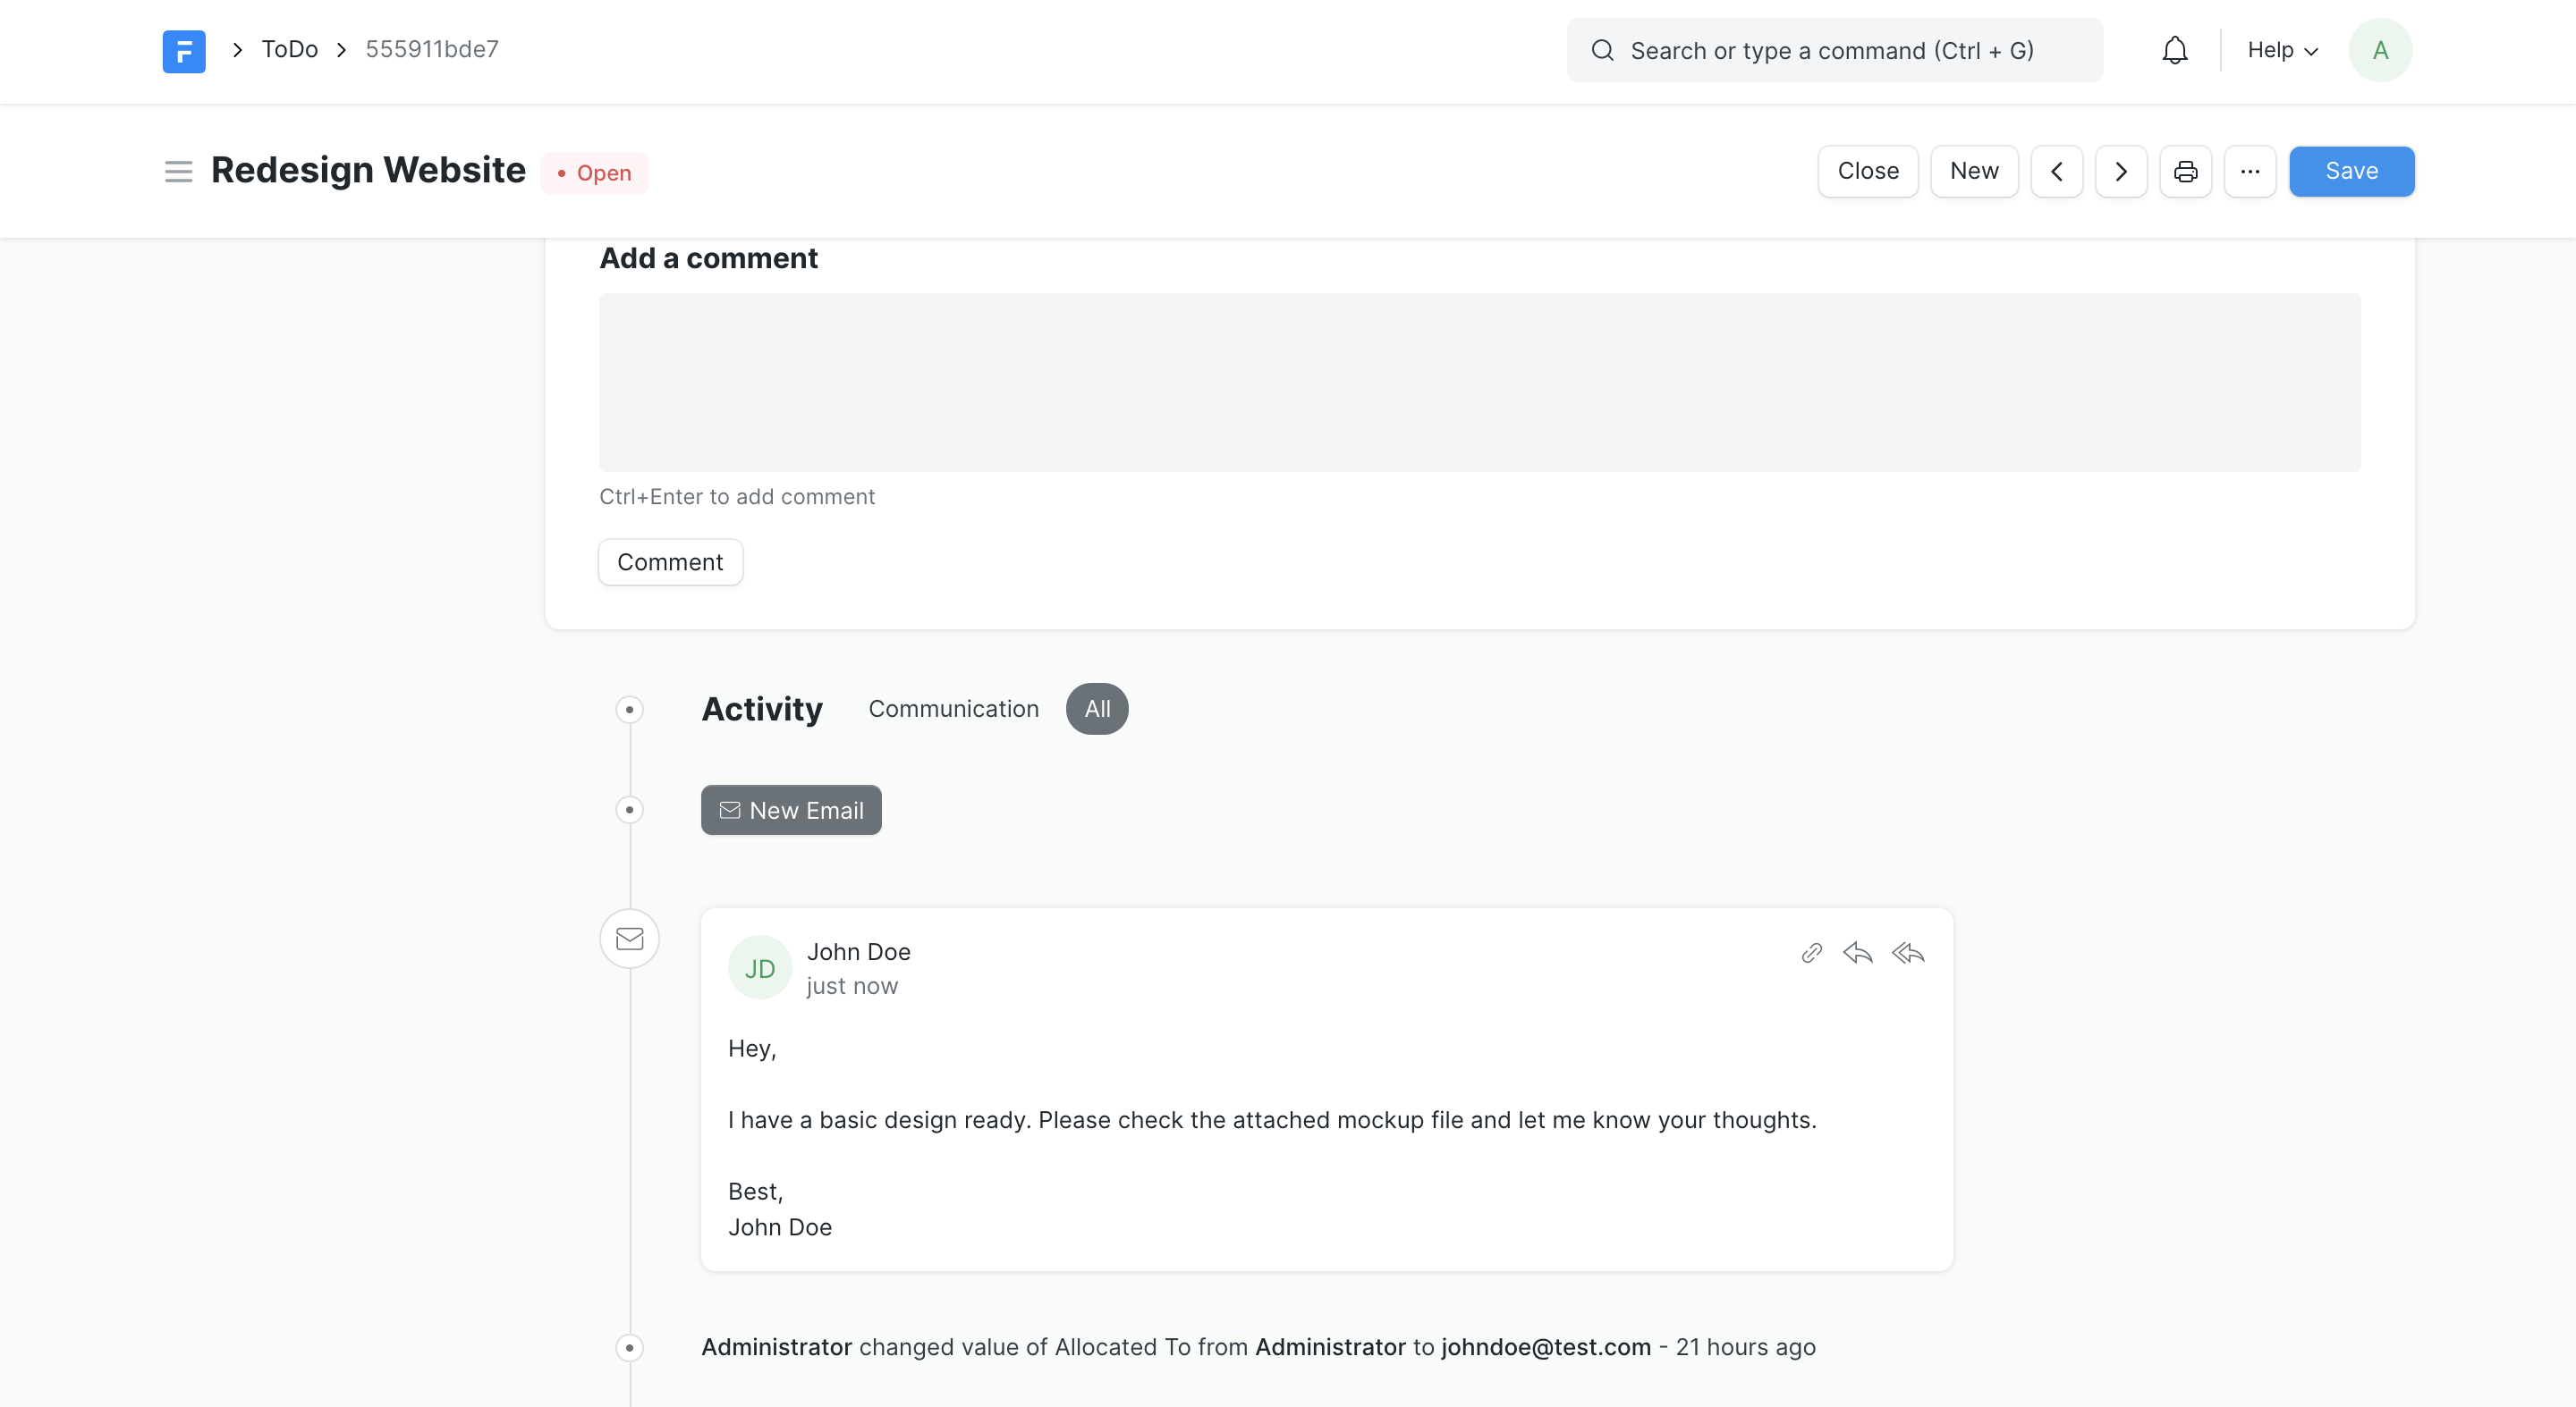This screenshot has height=1407, width=2576.
Task: Expand the Help dropdown
Action: 2282,50
